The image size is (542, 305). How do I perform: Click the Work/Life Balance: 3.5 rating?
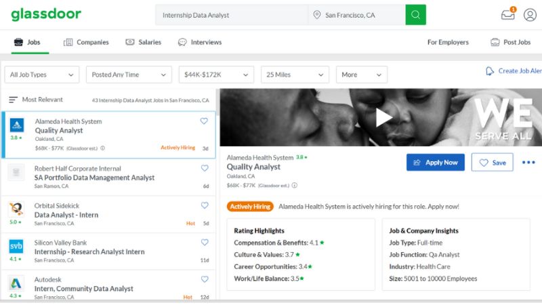(x=268, y=279)
